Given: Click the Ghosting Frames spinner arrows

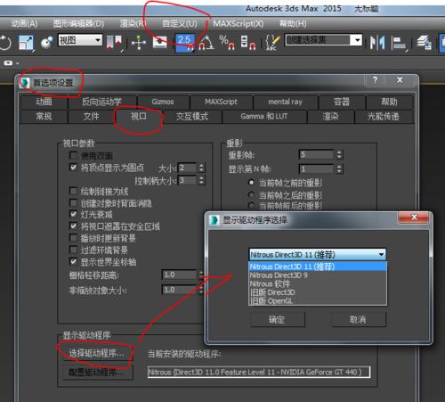Looking at the screenshot, I should point(339,154).
